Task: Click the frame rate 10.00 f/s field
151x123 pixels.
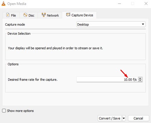Action: (x=108, y=79)
